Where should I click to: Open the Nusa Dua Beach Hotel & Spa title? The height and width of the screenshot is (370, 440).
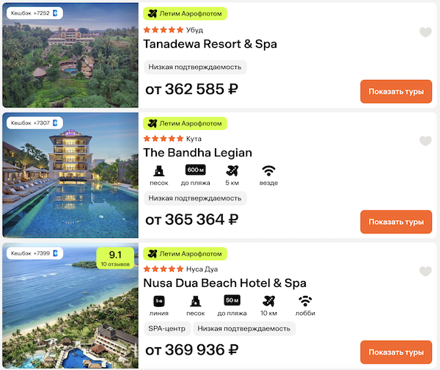coord(225,283)
